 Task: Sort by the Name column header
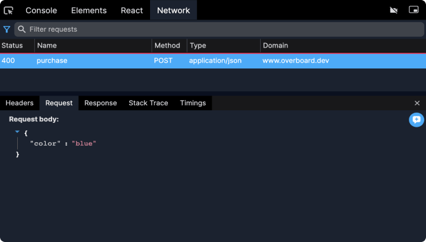93,46
